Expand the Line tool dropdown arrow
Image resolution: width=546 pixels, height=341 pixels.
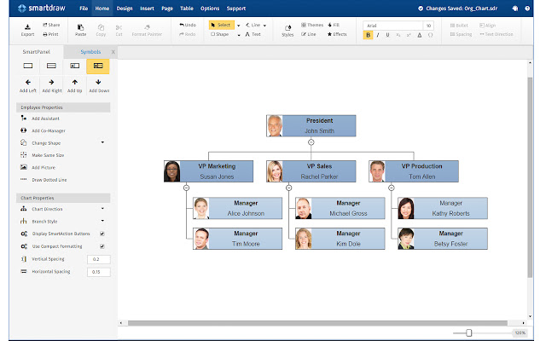coord(265,26)
